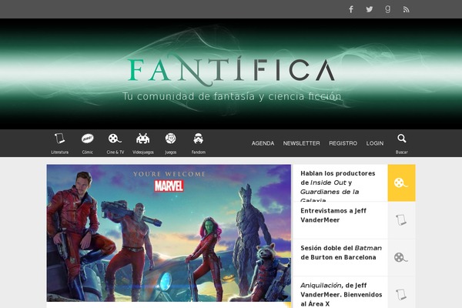
Task: Open the Fandom stormtrooper icon
Action: pyautogui.click(x=199, y=139)
